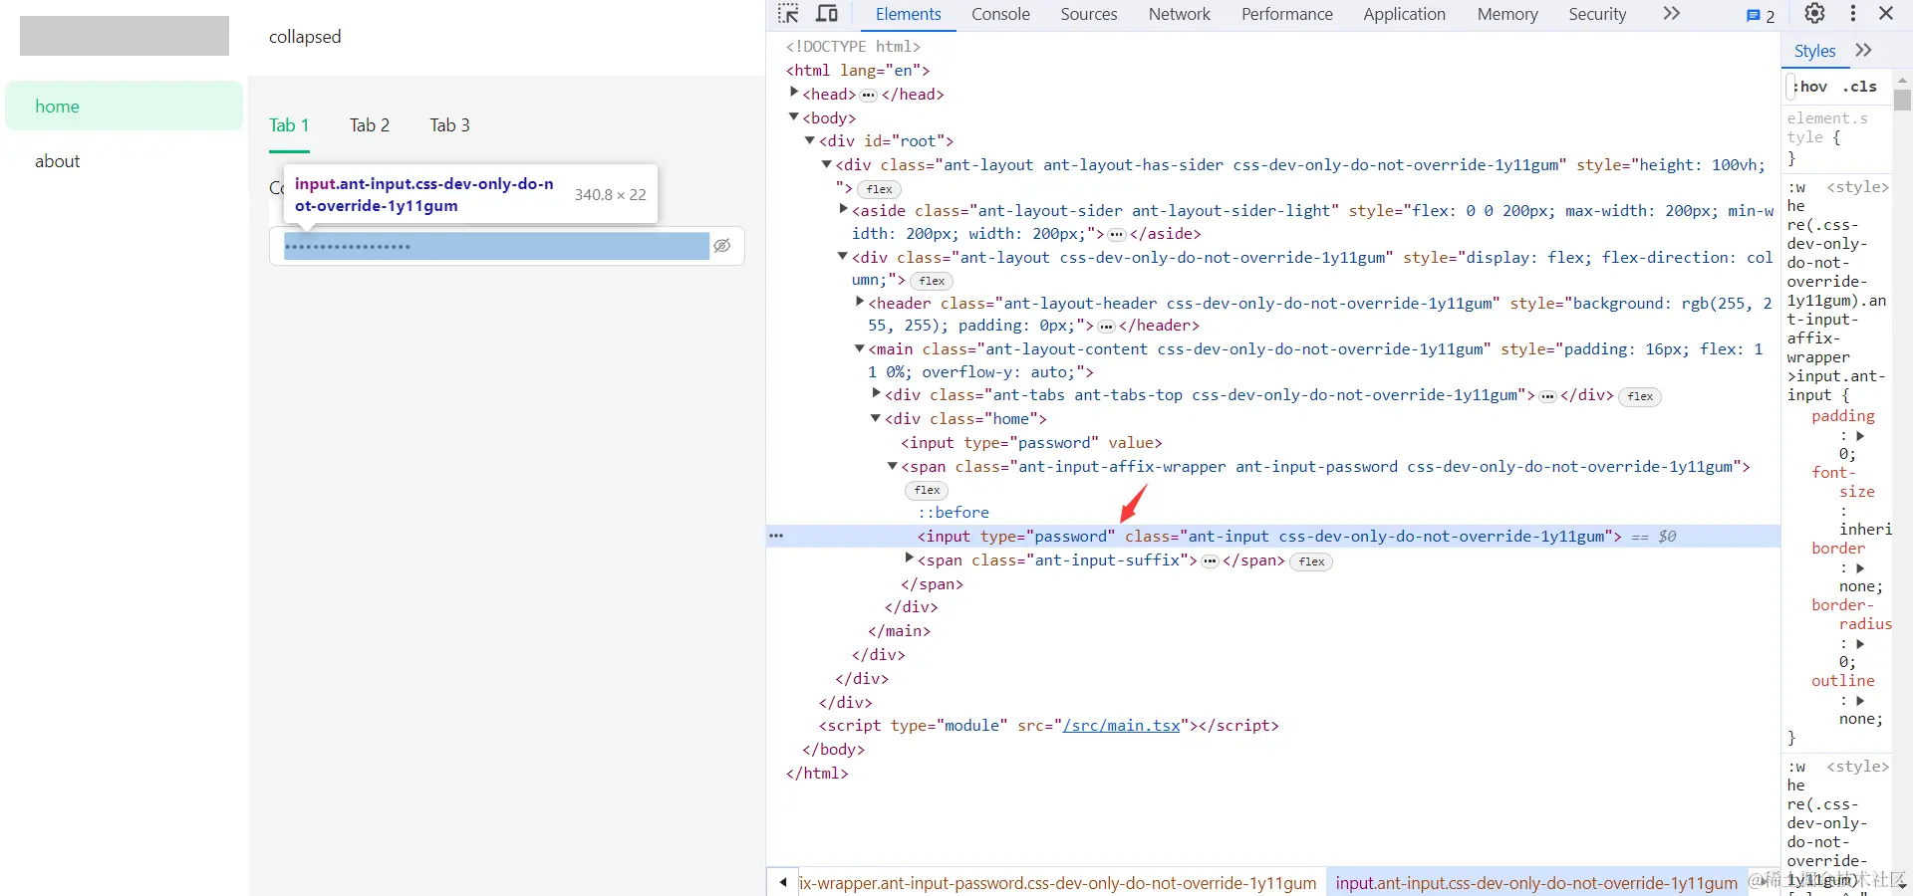Open the /src/main.tsx script link
Viewport: 1913px width, 896px height.
tap(1121, 726)
